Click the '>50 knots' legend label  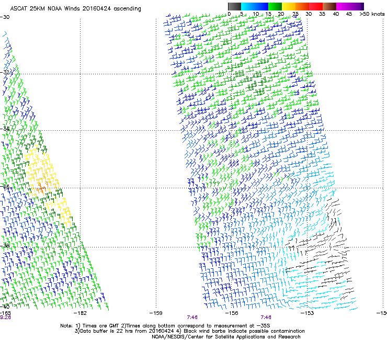pos(372,14)
